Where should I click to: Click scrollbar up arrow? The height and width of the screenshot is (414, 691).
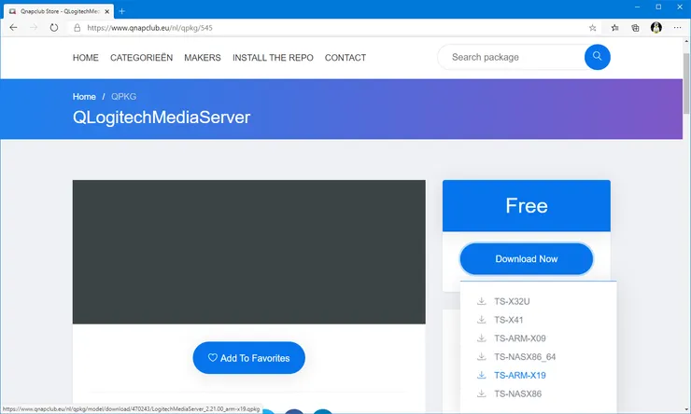(x=686, y=41)
